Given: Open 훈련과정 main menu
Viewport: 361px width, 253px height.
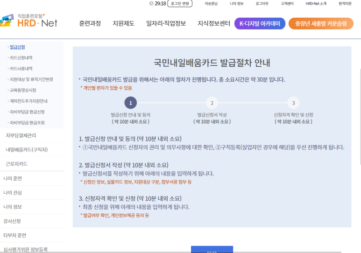Looking at the screenshot, I should [x=90, y=23].
